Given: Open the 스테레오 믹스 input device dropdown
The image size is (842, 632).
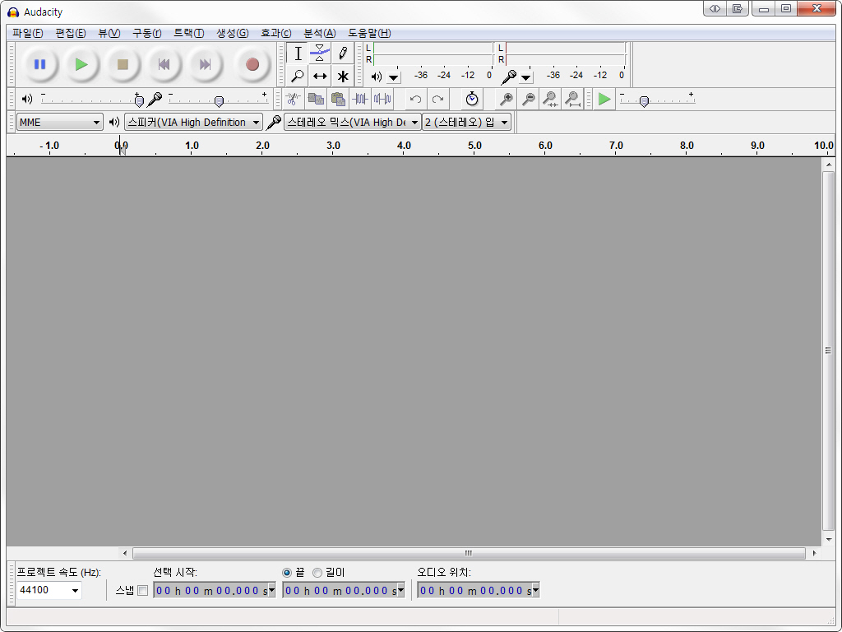Looking at the screenshot, I should (x=352, y=123).
